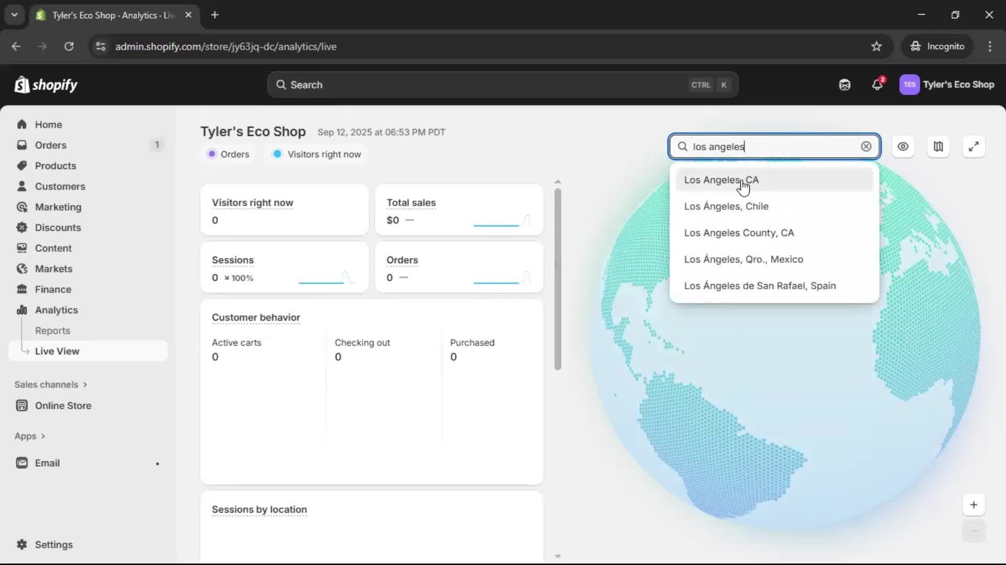Click the notifications bell icon
The height and width of the screenshot is (565, 1006).
pos(878,84)
